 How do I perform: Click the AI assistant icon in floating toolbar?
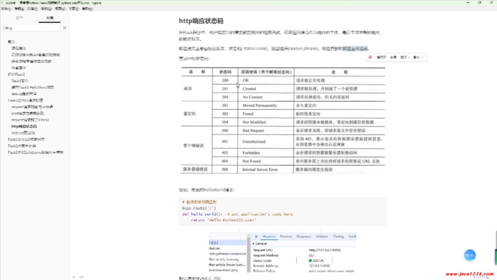coord(370,57)
